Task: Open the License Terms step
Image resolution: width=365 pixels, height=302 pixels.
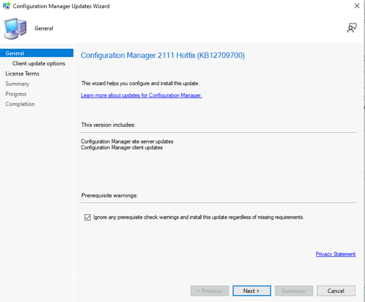Action: click(22, 73)
